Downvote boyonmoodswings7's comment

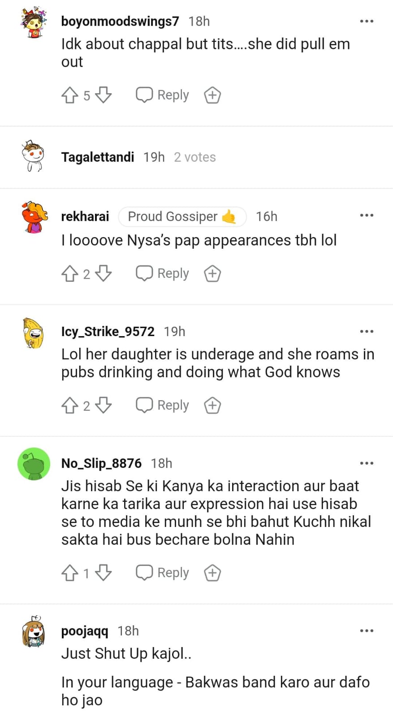pyautogui.click(x=104, y=95)
